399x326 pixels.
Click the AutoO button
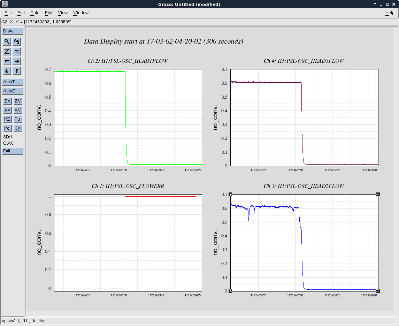(x=13, y=91)
